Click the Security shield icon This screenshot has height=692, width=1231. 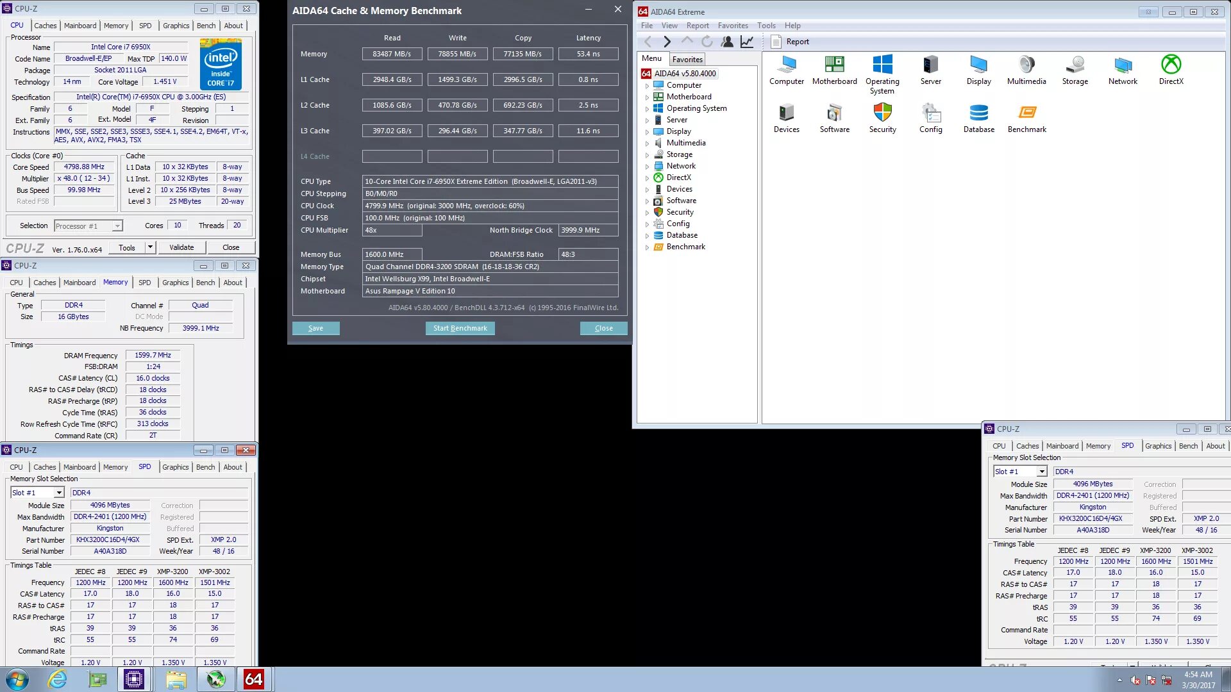pos(882,119)
